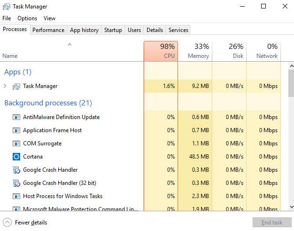Click the Google Crash Handler (32 bit) icon
This screenshot has height=231, width=294.
16,183
